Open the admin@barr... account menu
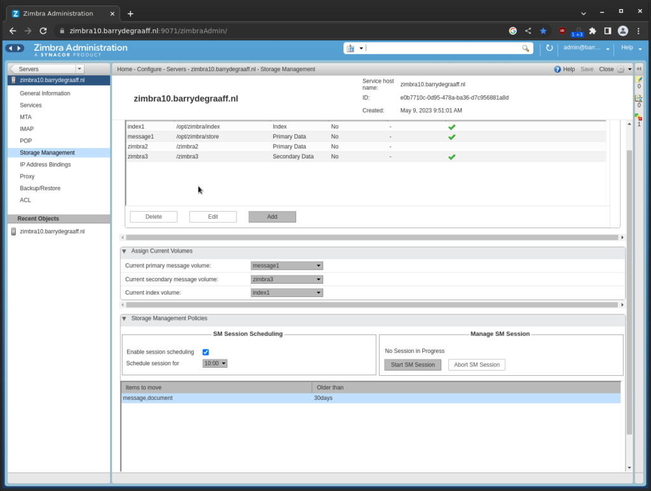The height and width of the screenshot is (491, 651). tap(586, 48)
